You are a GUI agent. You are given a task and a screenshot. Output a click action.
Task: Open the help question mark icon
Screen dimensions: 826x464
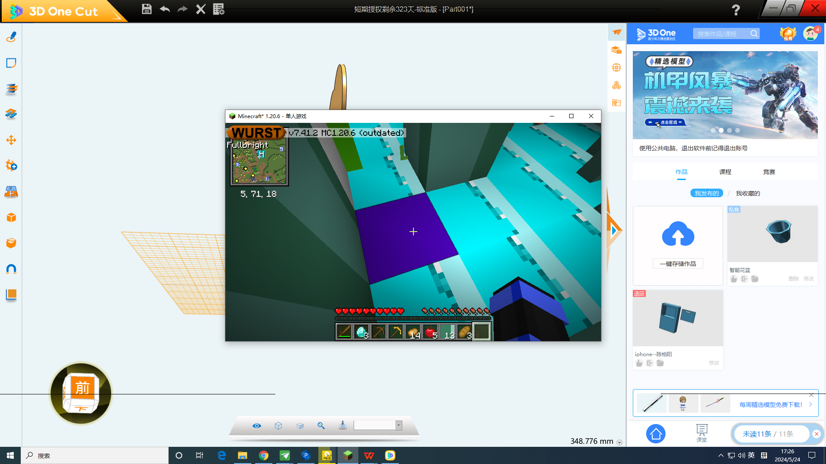click(736, 10)
